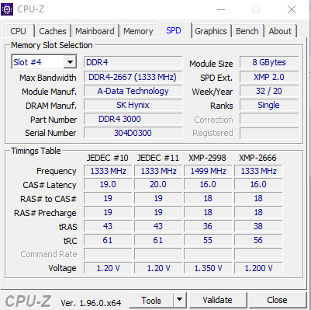Switch to the Caches tab
This screenshot has width=311, height=310.
coord(53,31)
